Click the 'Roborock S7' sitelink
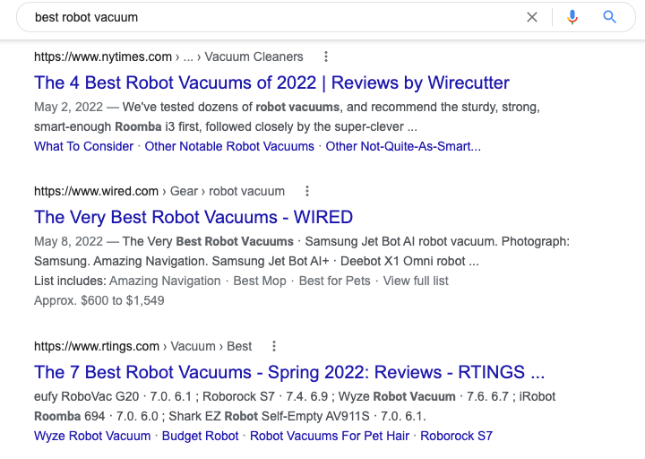The height and width of the screenshot is (459, 645). (456, 436)
